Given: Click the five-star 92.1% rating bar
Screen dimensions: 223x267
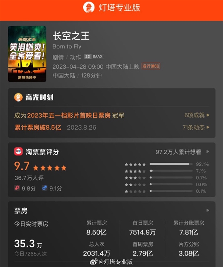Looking at the screenshot, I should click(171, 164).
